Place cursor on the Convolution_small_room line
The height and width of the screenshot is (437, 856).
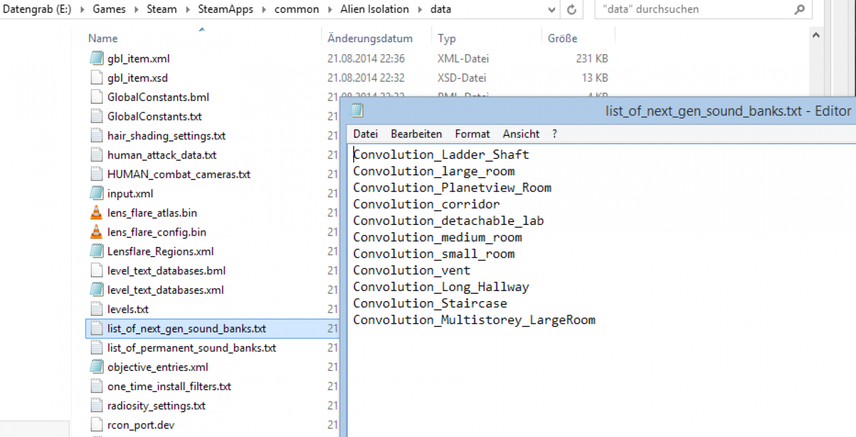[434, 254]
